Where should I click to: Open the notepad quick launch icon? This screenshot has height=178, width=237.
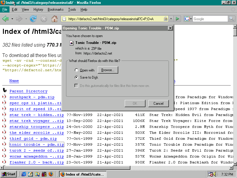[31, 174]
